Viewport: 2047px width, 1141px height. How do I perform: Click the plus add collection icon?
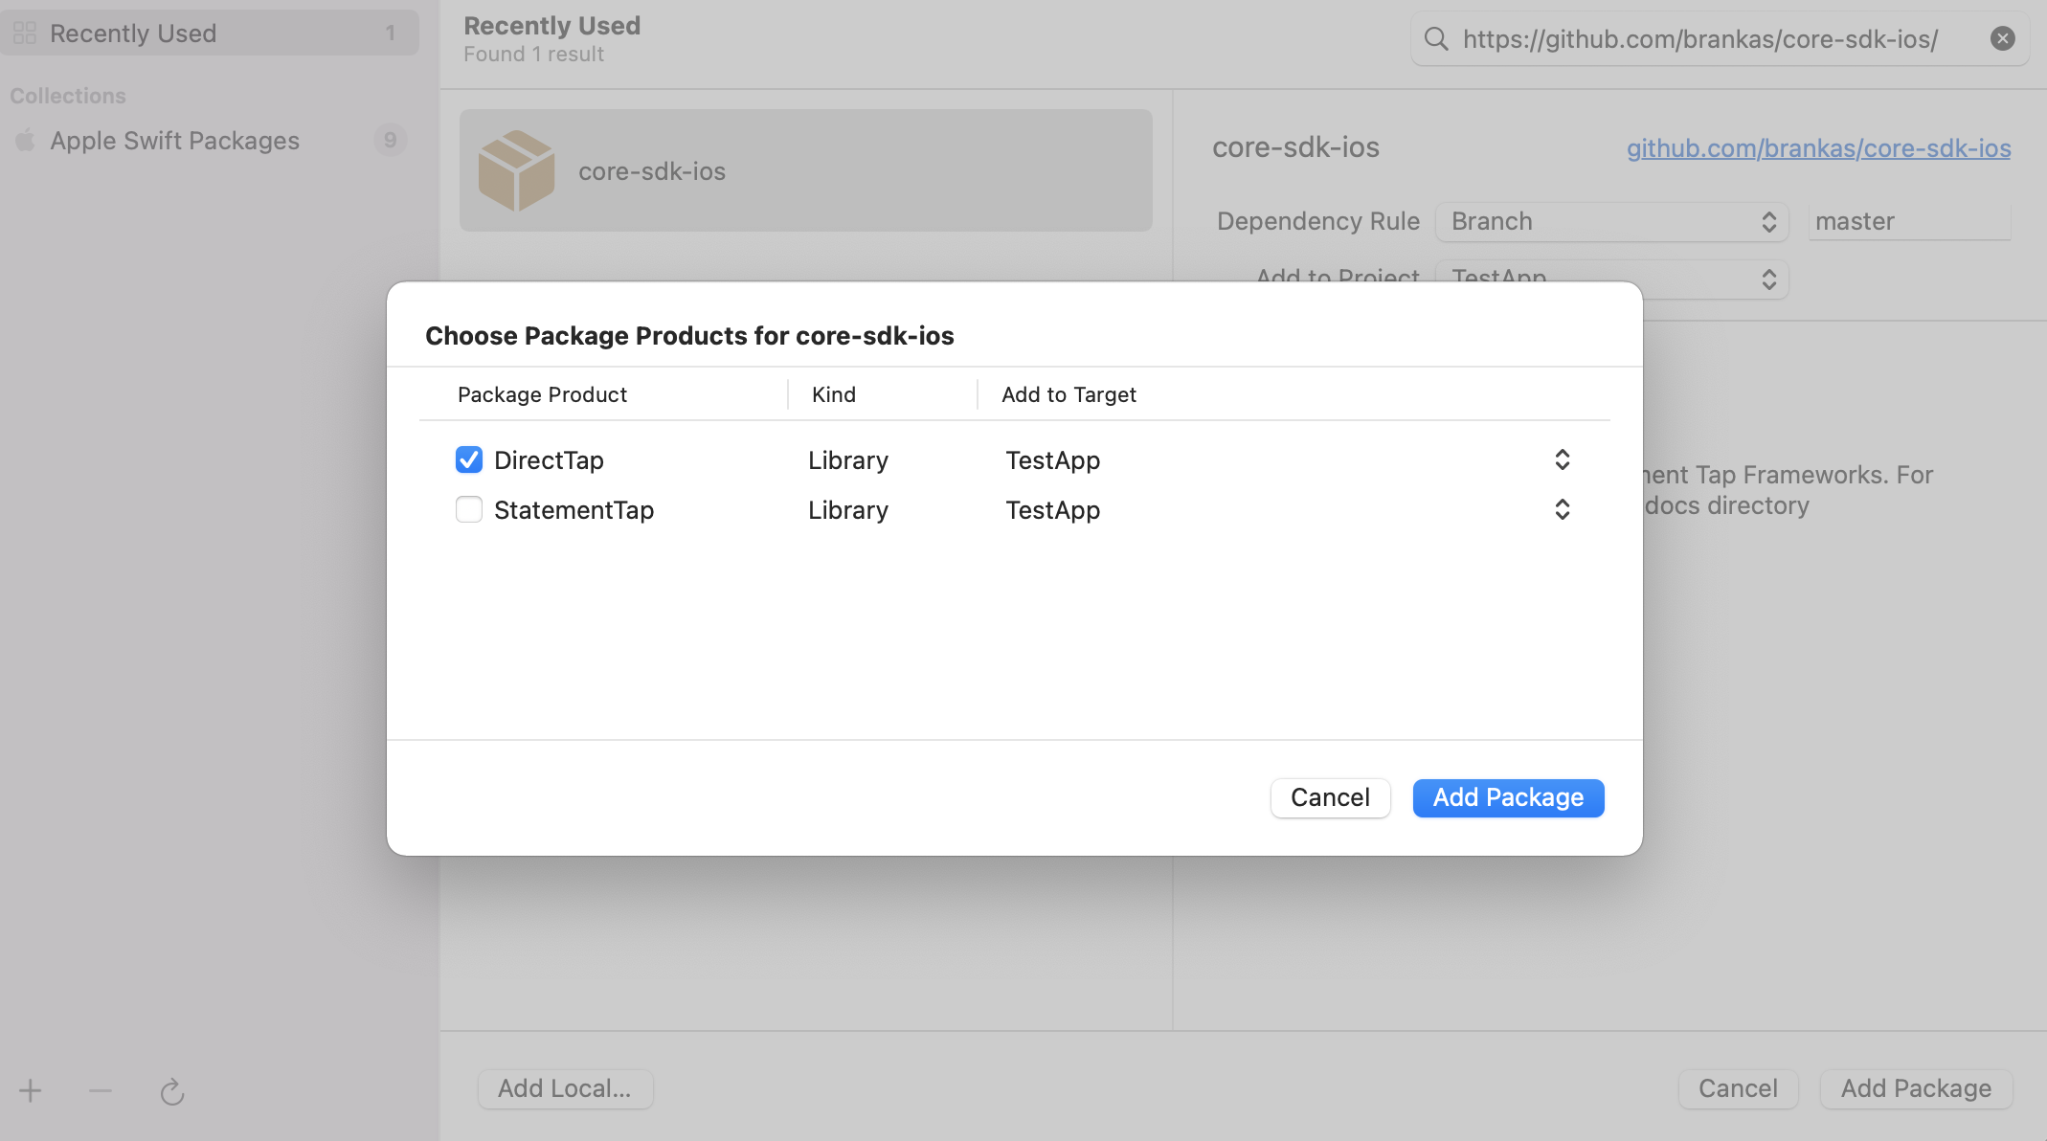31,1090
